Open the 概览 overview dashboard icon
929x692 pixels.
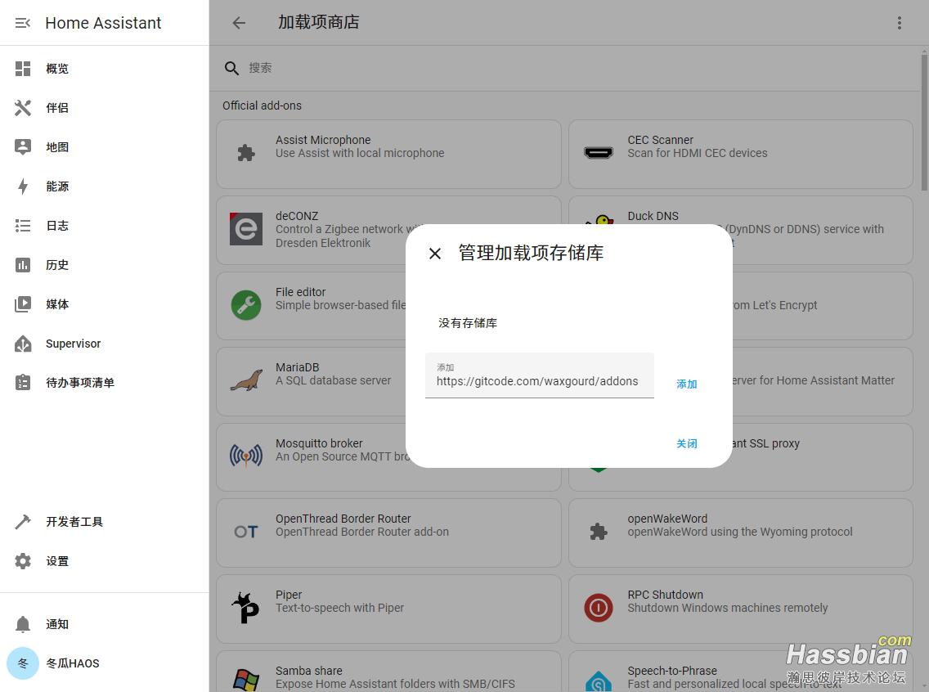[23, 69]
